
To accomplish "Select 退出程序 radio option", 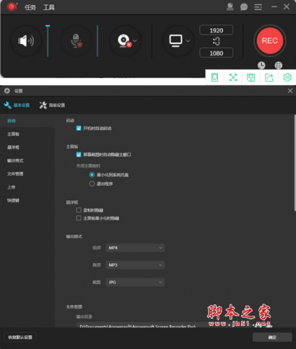I will tap(92, 184).
